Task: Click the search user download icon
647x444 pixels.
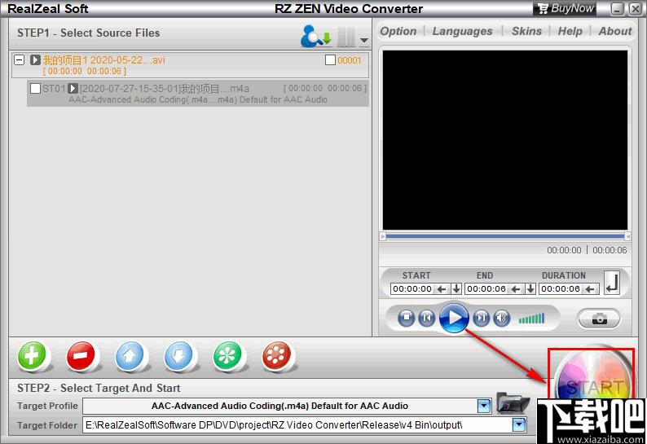Action: click(x=315, y=36)
